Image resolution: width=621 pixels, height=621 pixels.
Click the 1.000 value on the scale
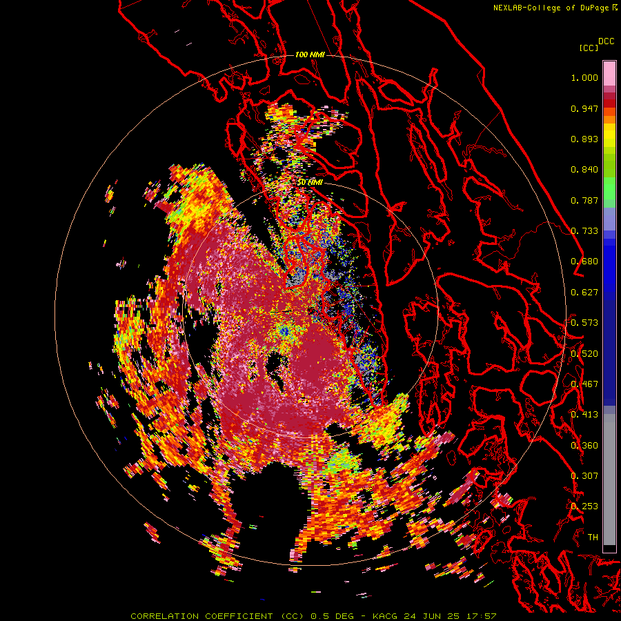click(x=584, y=77)
